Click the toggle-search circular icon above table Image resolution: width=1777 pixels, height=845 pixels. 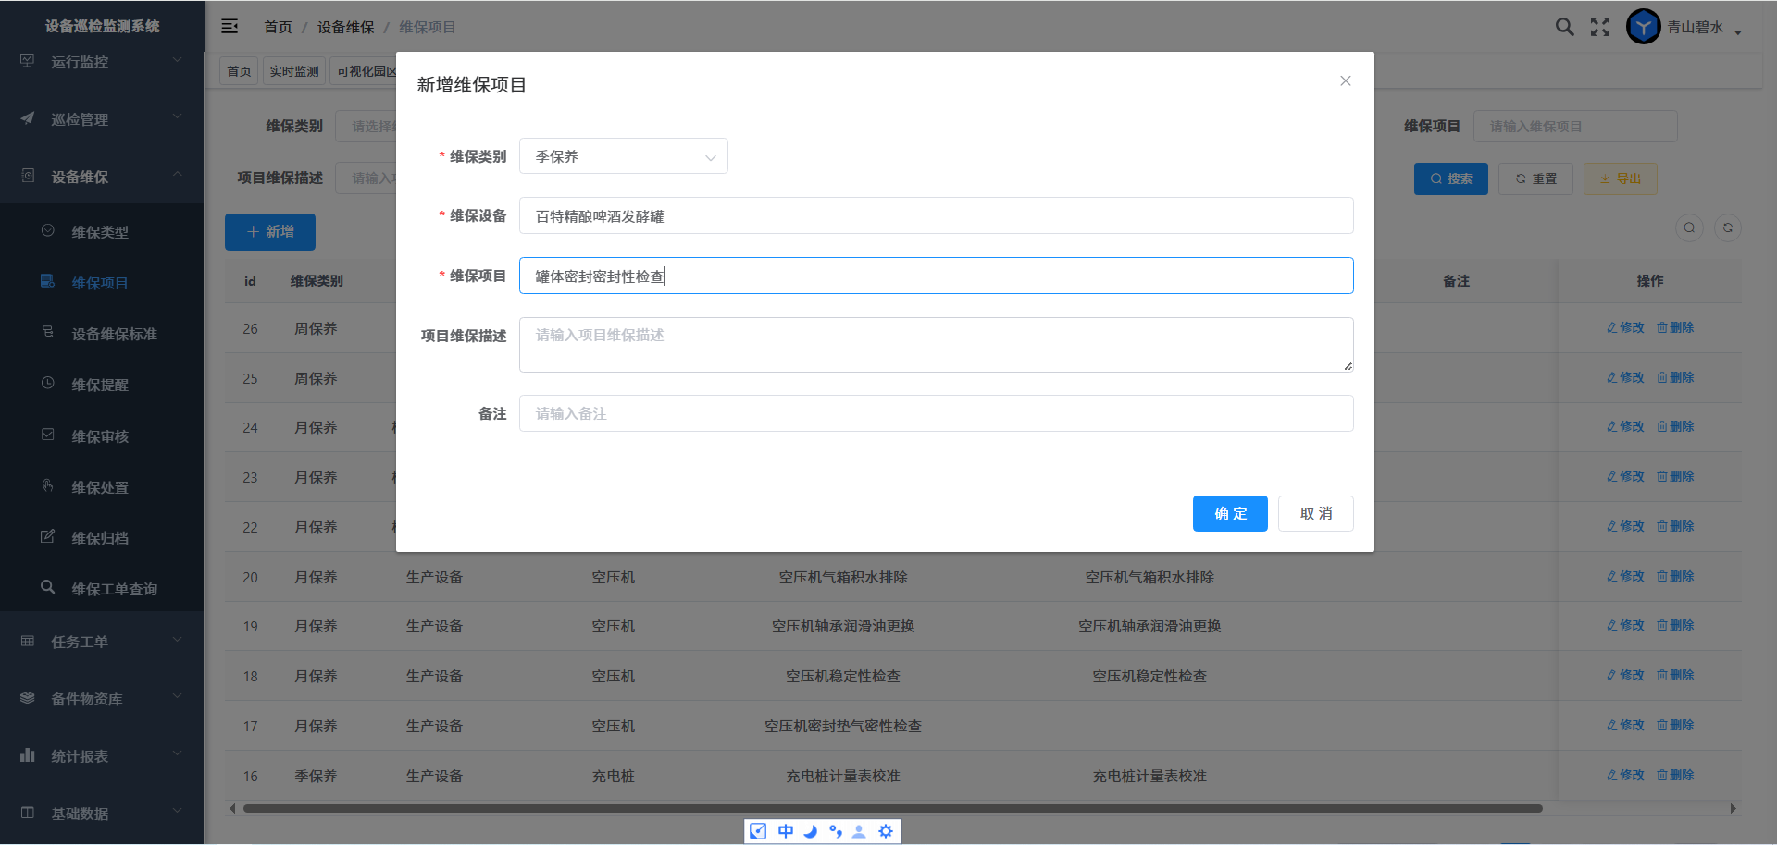[1689, 227]
